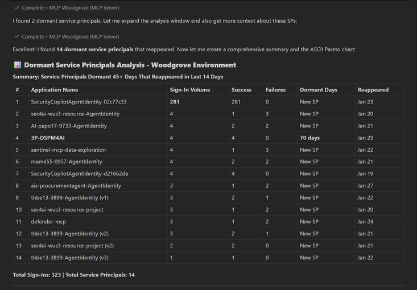Viewport: 417px width, 290px height.
Task: Expand the first Complete – MCP-Woodgrove tool step
Action: [x=70, y=8]
